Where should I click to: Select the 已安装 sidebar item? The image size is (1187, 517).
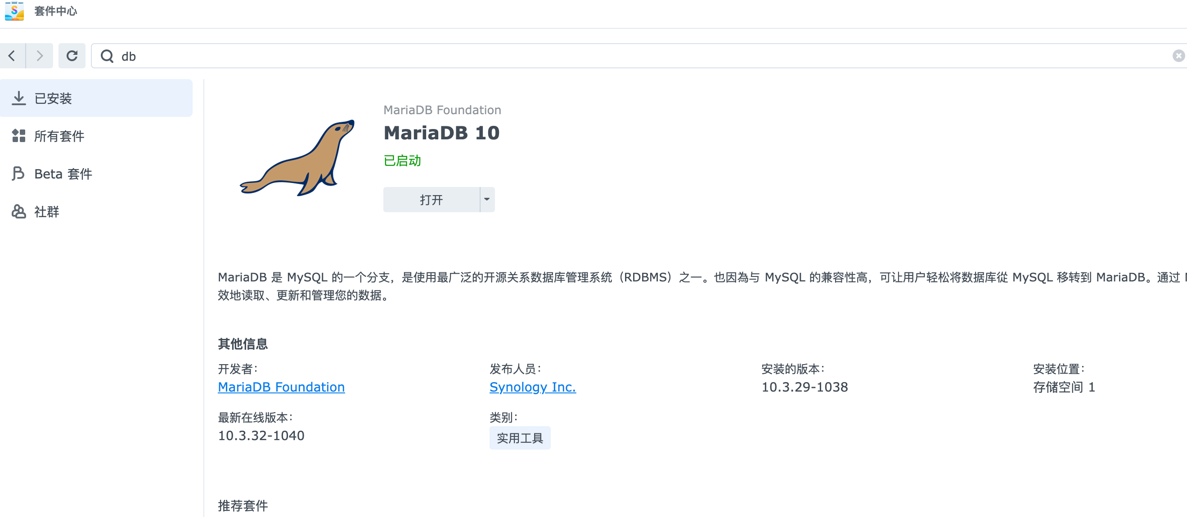(96, 98)
